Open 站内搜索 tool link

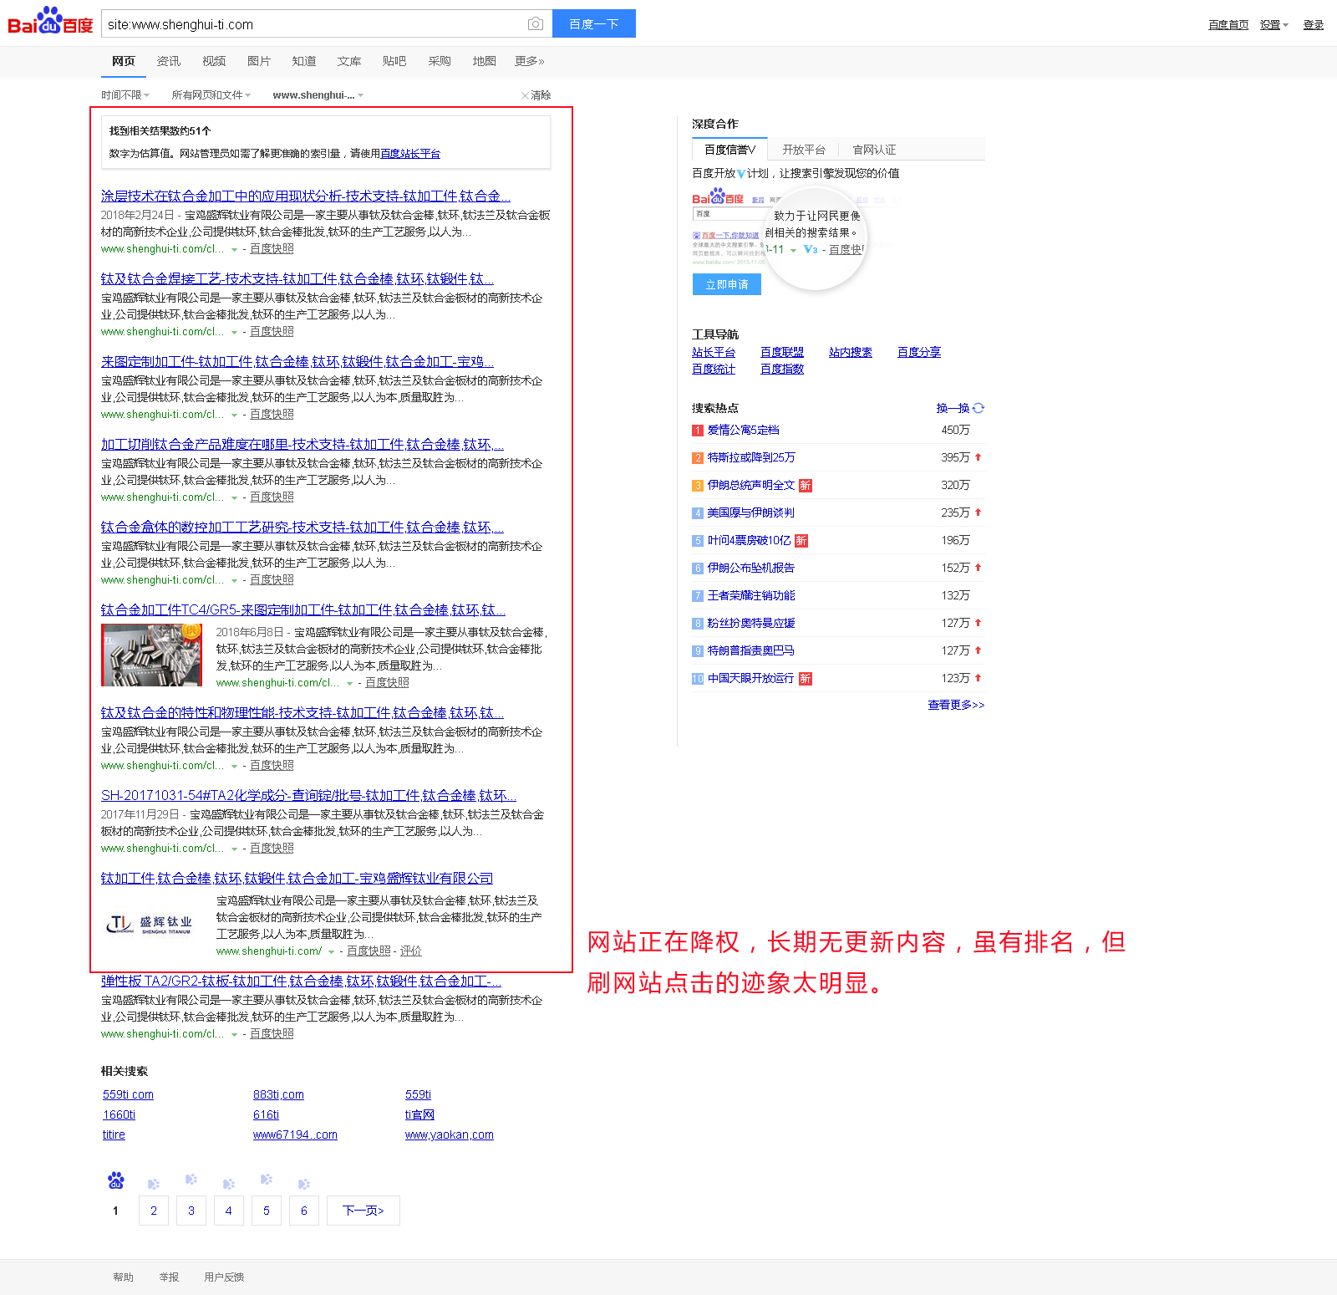click(x=851, y=352)
